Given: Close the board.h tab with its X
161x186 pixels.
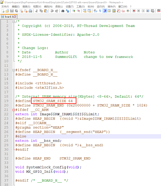Looking at the screenshot, I should (x=15, y=17).
